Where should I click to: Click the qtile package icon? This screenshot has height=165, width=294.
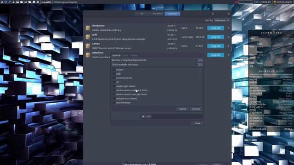pyautogui.click(x=88, y=37)
